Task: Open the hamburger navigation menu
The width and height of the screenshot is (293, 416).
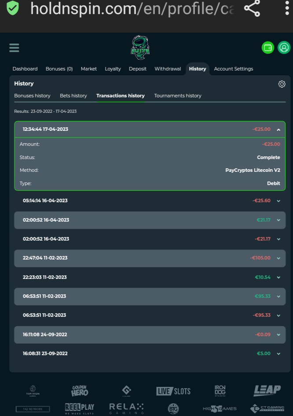Action: 14,48
